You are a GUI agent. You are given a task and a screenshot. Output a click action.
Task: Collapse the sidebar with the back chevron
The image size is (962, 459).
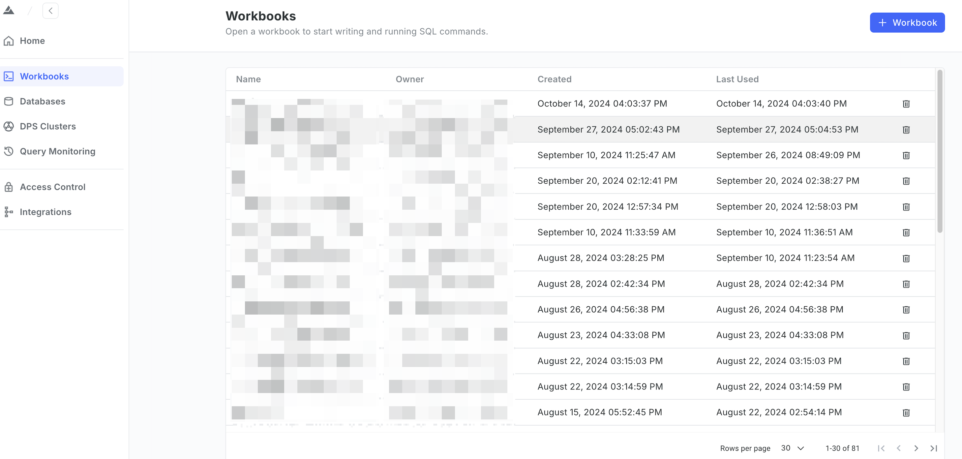(50, 11)
